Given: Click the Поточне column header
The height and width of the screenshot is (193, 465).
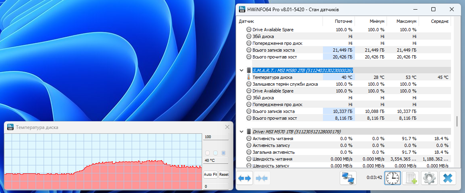Looking at the screenshot, I should click(339, 22).
